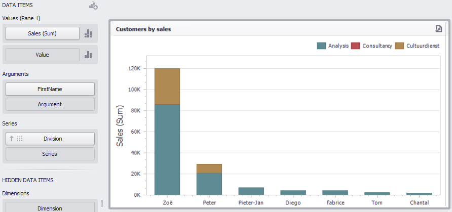
Task: Click the Analysis legend color swatch
Action: 321,46
